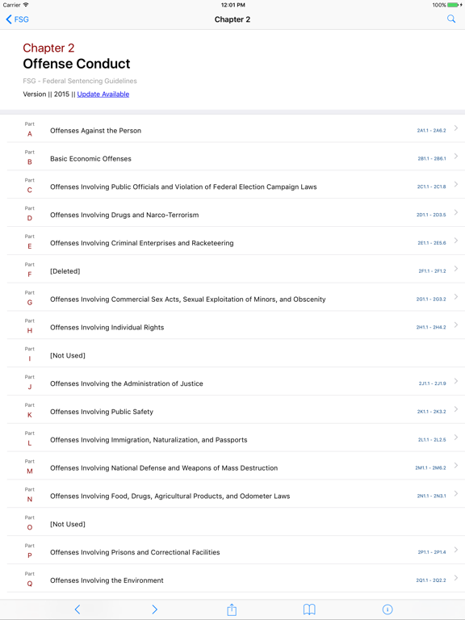Go back to FSG
The height and width of the screenshot is (620, 465).
18,19
